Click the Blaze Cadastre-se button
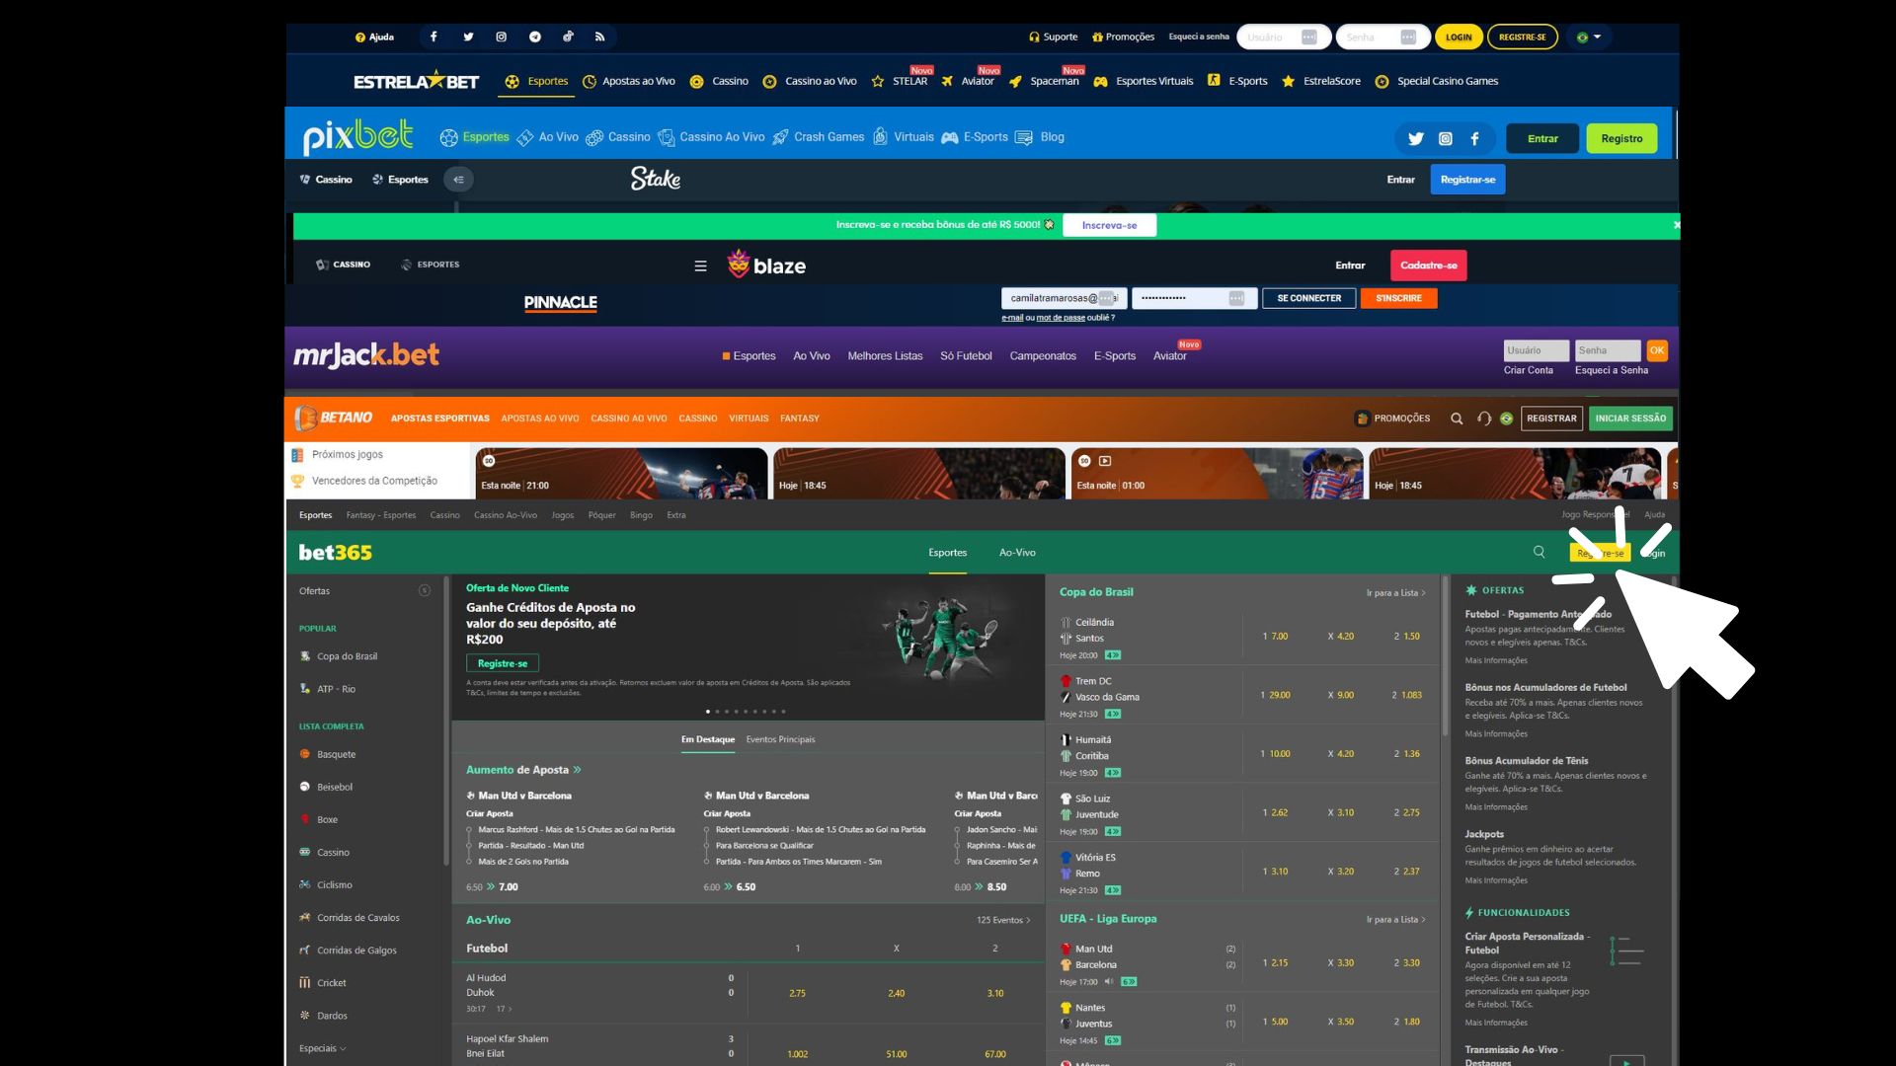 (x=1428, y=266)
